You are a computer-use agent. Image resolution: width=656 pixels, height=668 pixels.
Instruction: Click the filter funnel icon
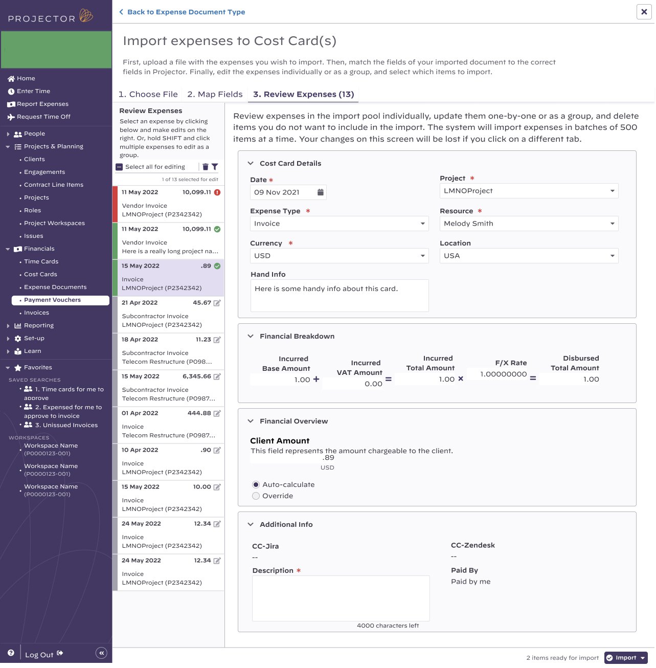[215, 167]
